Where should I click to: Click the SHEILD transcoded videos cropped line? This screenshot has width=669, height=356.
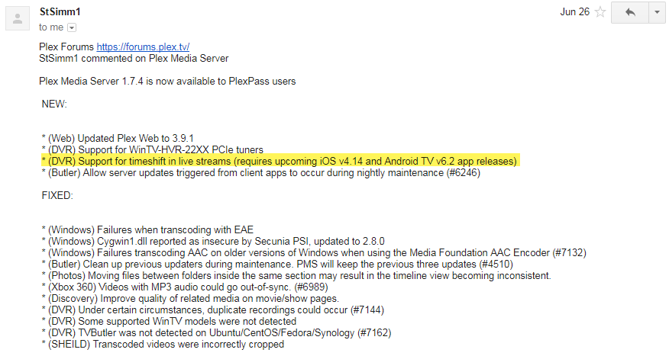click(163, 345)
